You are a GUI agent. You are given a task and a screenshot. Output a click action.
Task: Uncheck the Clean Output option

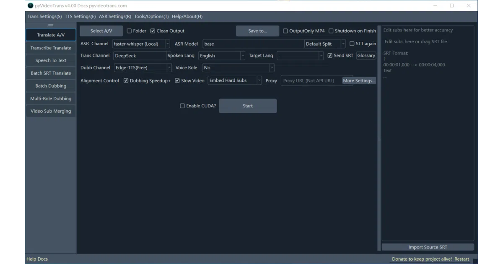(x=153, y=31)
